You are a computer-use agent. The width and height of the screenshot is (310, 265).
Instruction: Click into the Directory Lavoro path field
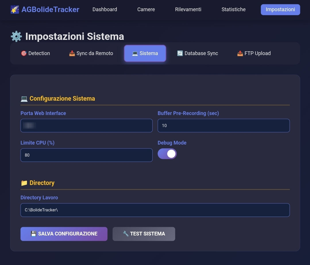(x=155, y=210)
